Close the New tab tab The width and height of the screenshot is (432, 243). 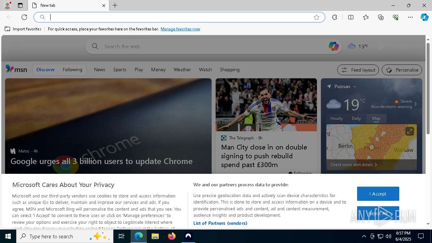[x=104, y=5]
